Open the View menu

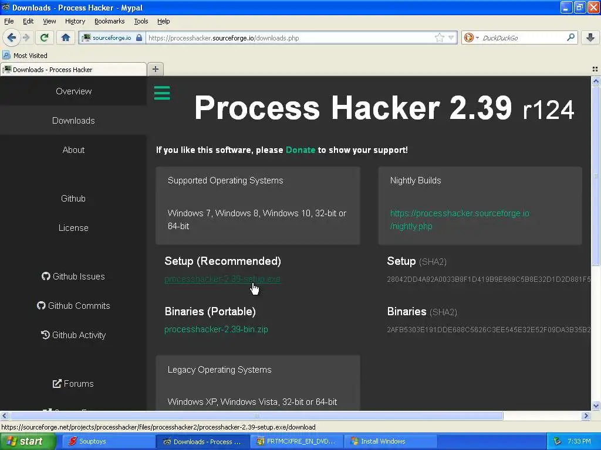pyautogui.click(x=49, y=21)
